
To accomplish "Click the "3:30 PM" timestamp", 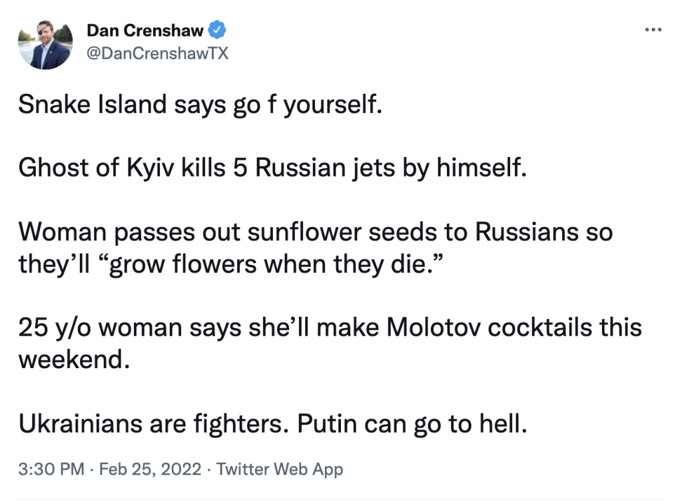I will point(51,469).
